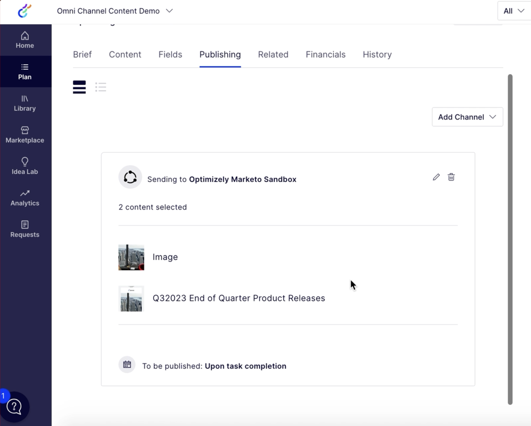Image resolution: width=531 pixels, height=426 pixels.
Task: Click the Image content thumbnail
Action: click(131, 257)
